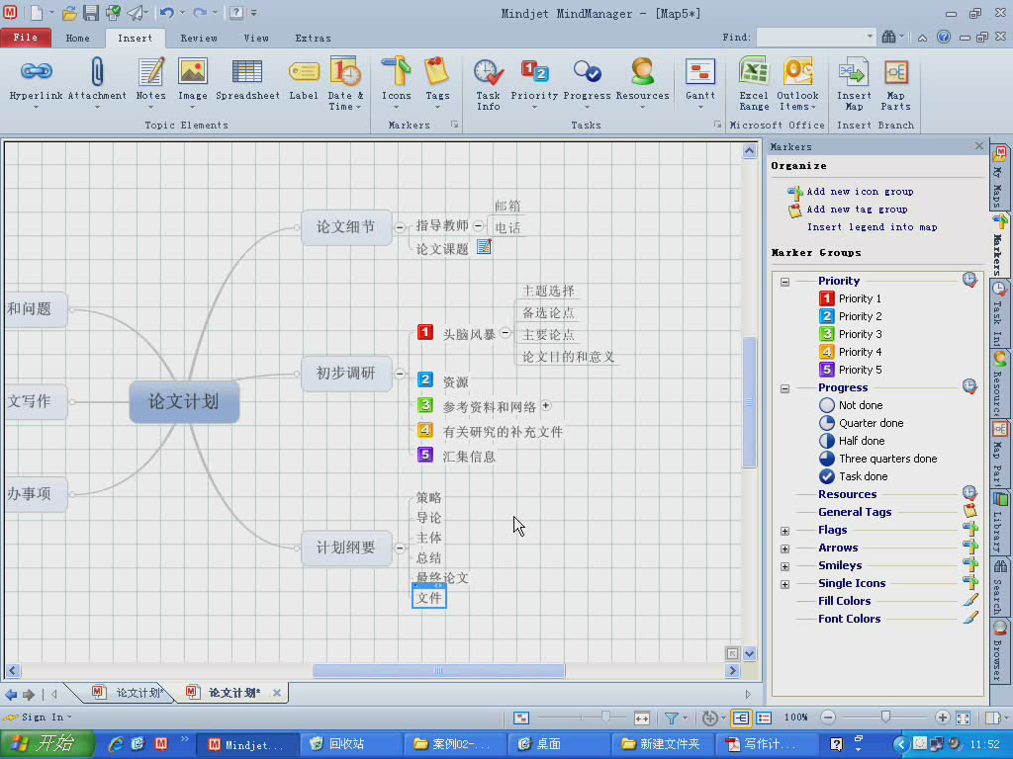Decrease zoom with the minus button

(828, 717)
